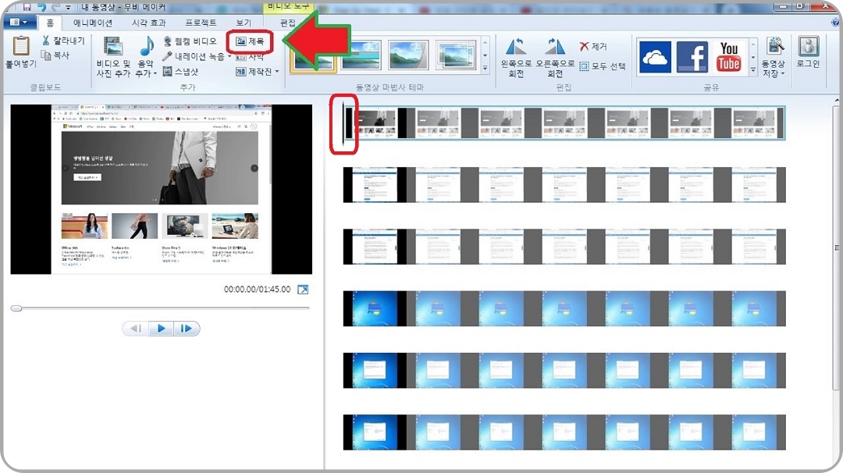843x473 pixels.
Task: Add videos and photos (비디오 및 사진 추가)
Action: click(113, 57)
